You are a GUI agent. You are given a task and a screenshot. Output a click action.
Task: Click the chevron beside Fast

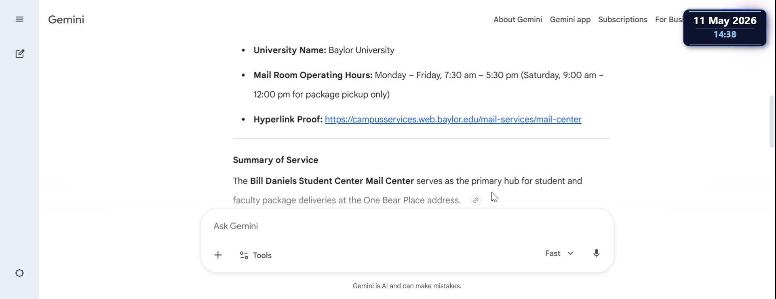[x=570, y=253]
